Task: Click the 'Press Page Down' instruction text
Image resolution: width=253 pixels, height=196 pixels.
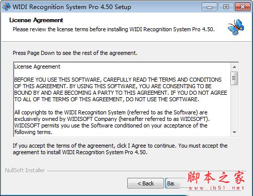Action: 75,53
